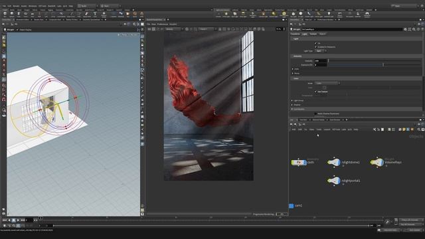This screenshot has width=425, height=239.
Task: Toggle the Use Texture checkbox
Action: tap(316, 92)
